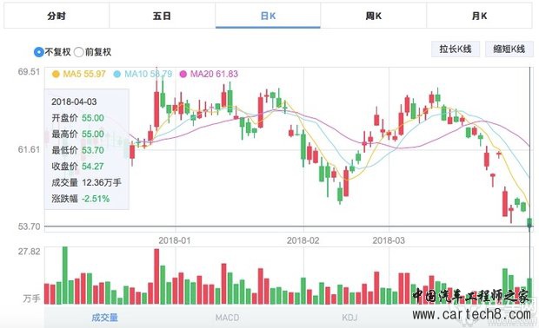539x328 pixels.
Task: Click the tallest green volume bar
Action: tap(65, 275)
